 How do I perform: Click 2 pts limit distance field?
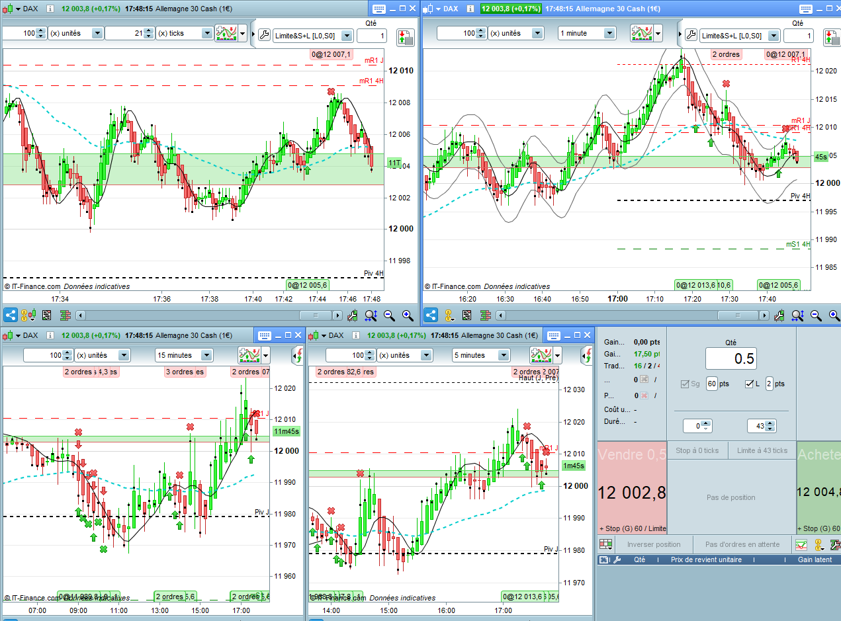pos(769,384)
